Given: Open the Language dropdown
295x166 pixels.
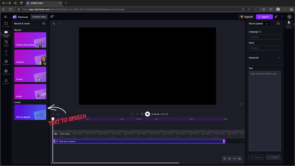Looking at the screenshot, I should coord(264,37).
